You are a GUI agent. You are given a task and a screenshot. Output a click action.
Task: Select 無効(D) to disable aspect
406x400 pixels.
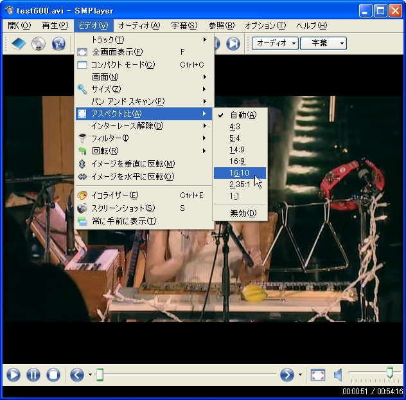pos(240,213)
